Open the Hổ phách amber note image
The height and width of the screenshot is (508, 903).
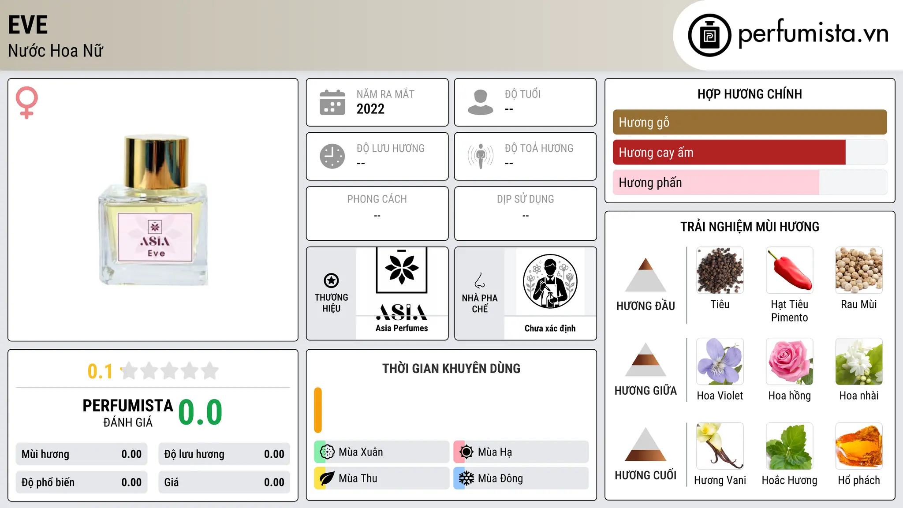click(x=859, y=446)
